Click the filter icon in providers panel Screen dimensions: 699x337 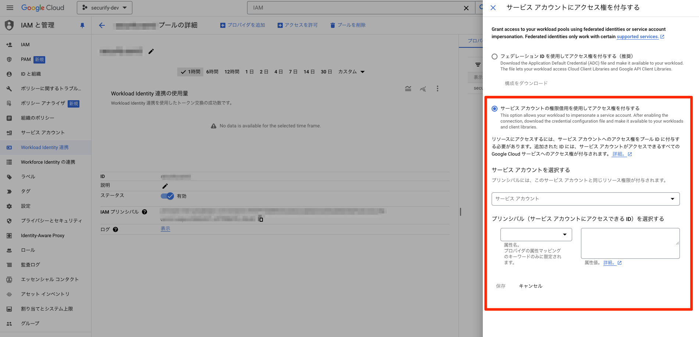coord(478,65)
